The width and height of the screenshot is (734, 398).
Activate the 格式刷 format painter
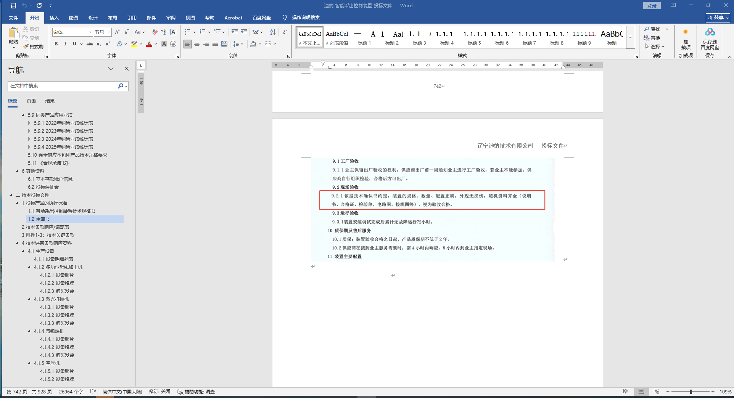pyautogui.click(x=33, y=47)
